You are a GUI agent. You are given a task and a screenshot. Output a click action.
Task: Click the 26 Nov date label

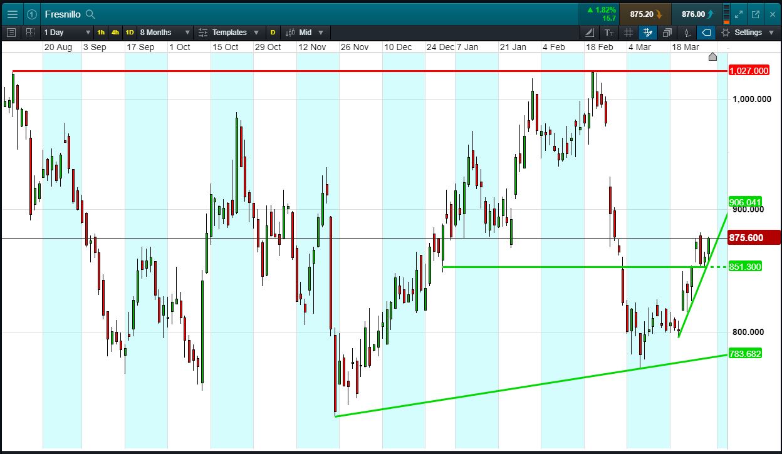[355, 47]
